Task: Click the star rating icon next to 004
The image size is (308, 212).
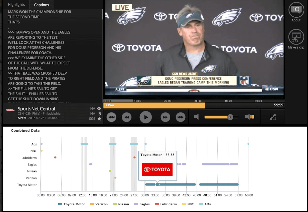Action: tap(99, 119)
